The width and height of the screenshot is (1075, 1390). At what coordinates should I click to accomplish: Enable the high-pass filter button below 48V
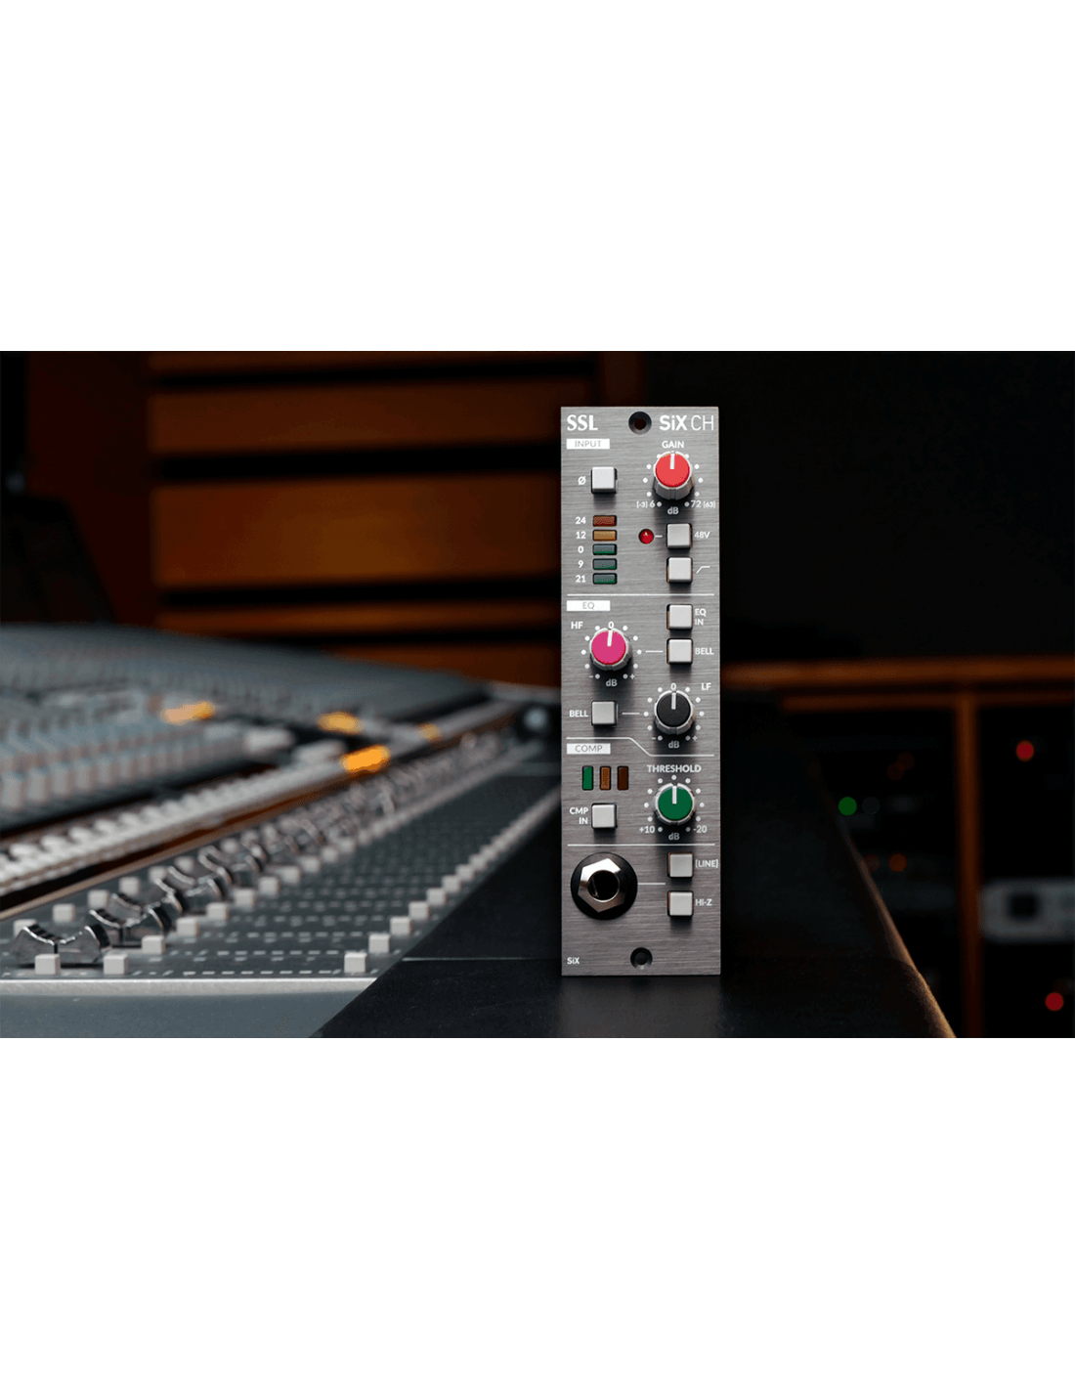pos(678,569)
